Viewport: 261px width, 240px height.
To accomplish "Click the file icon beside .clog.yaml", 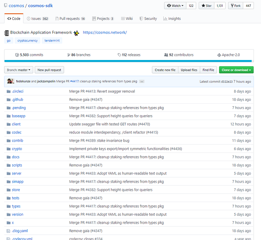I will point(8,231).
